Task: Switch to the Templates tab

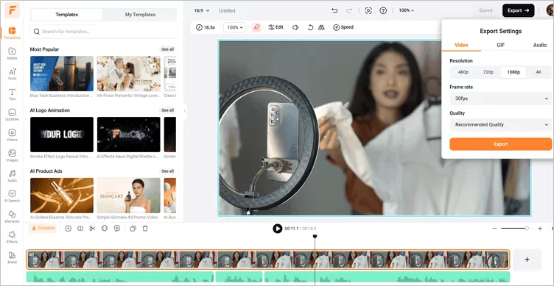Action: (67, 15)
